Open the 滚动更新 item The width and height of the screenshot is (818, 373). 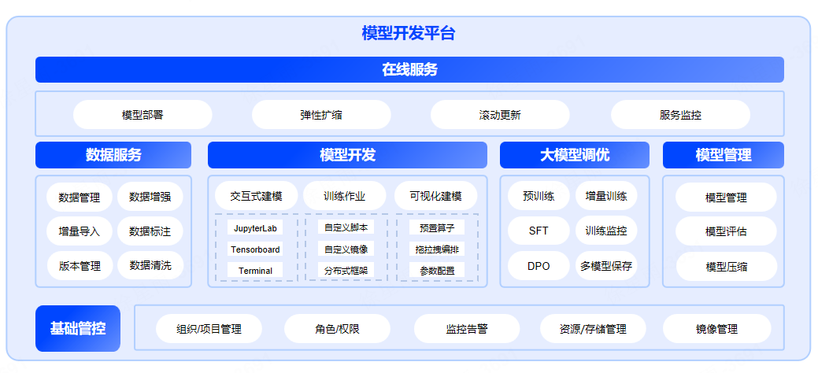(500, 115)
